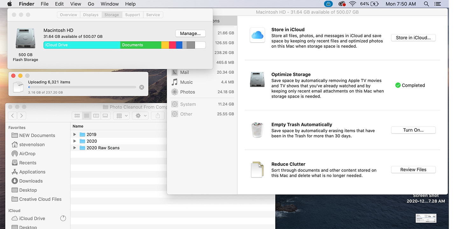Open Creative Cloud Files in Finder sidebar

(x=40, y=199)
